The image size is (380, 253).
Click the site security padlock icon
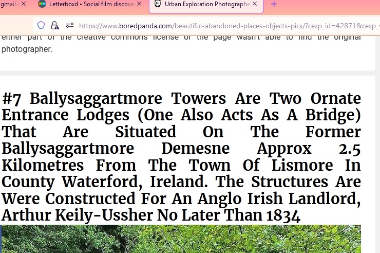(55, 25)
